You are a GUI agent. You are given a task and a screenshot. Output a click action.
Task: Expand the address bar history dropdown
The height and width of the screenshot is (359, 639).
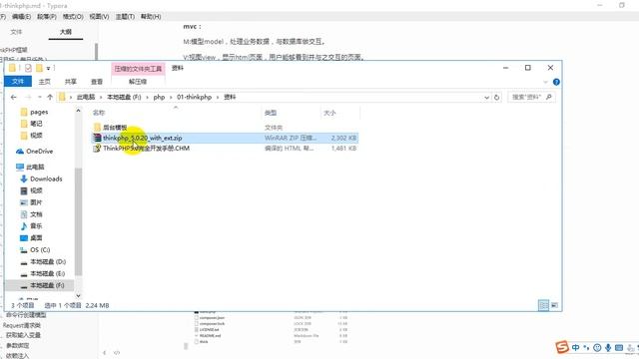click(486, 98)
